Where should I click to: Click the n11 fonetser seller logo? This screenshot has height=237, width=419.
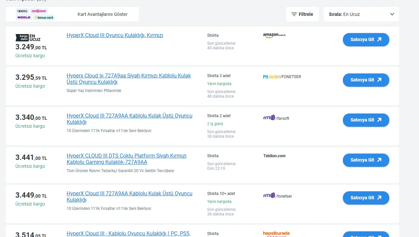point(277,196)
